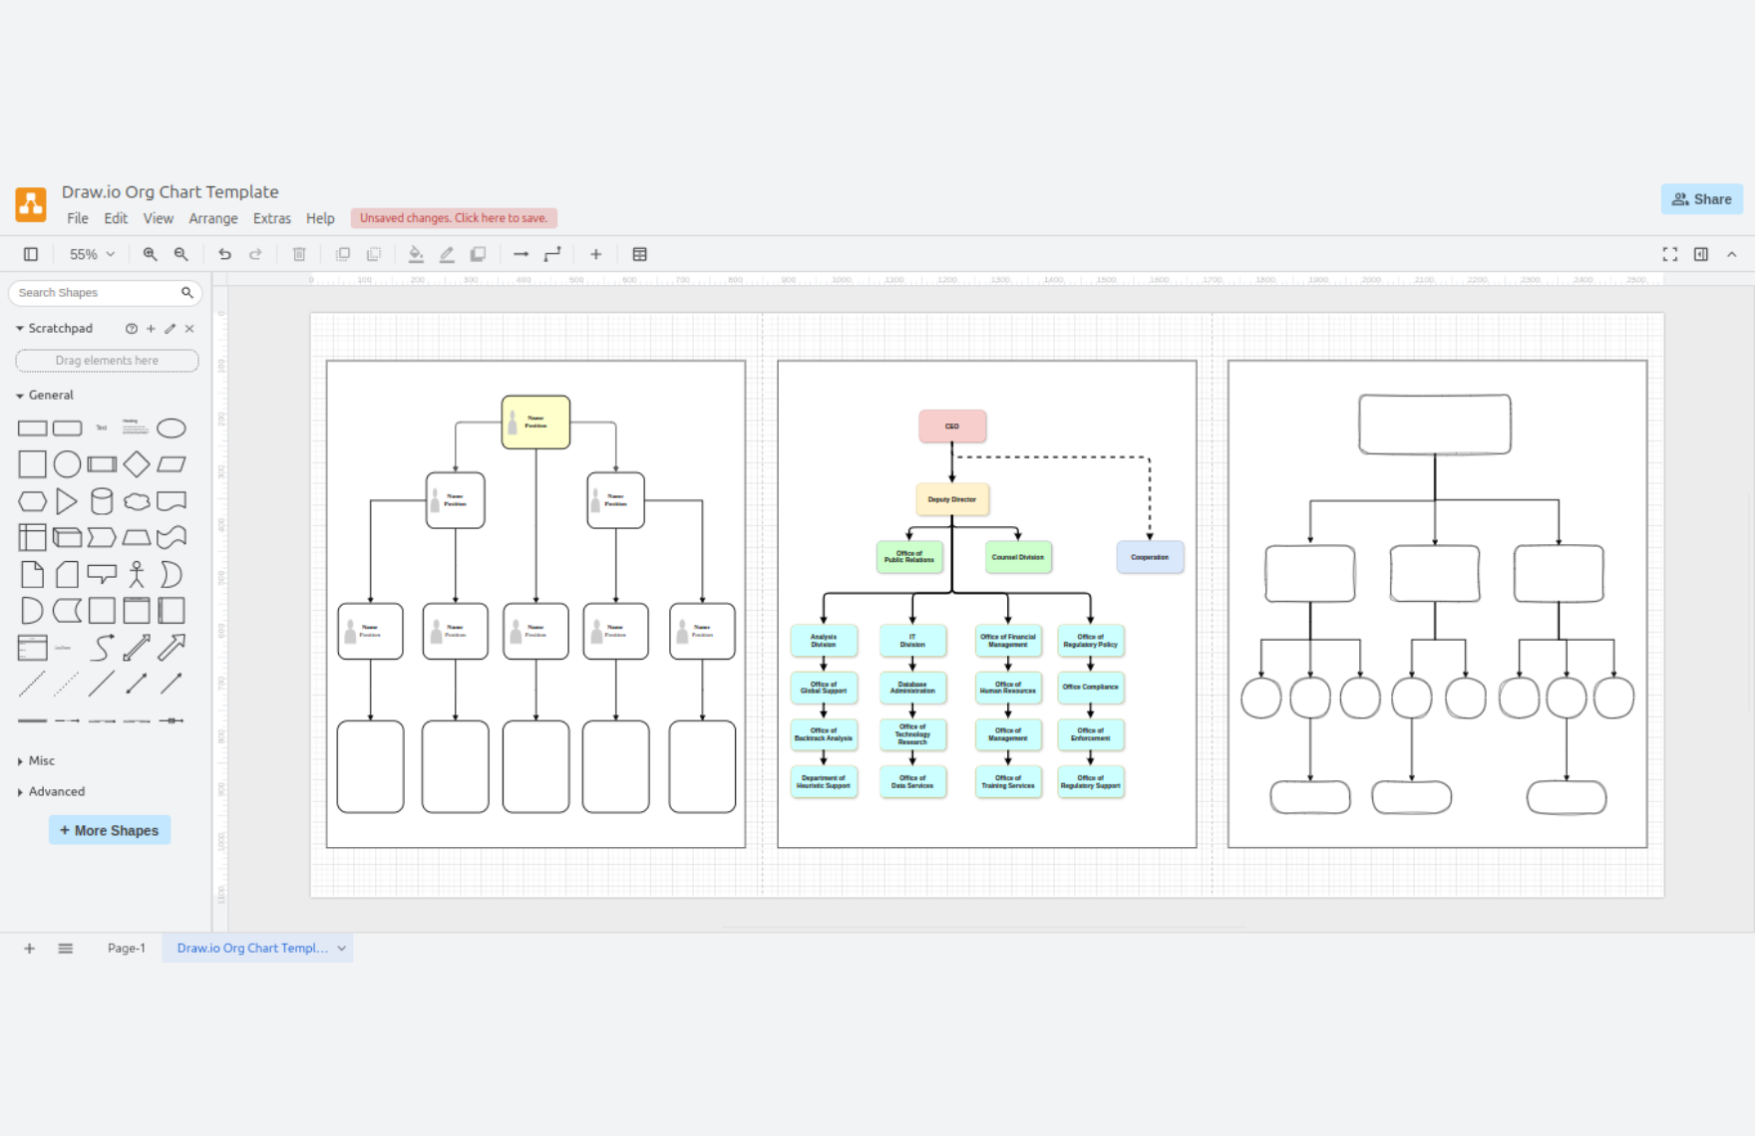Open the Help menu
Screen dimensions: 1755x1136
click(x=320, y=218)
